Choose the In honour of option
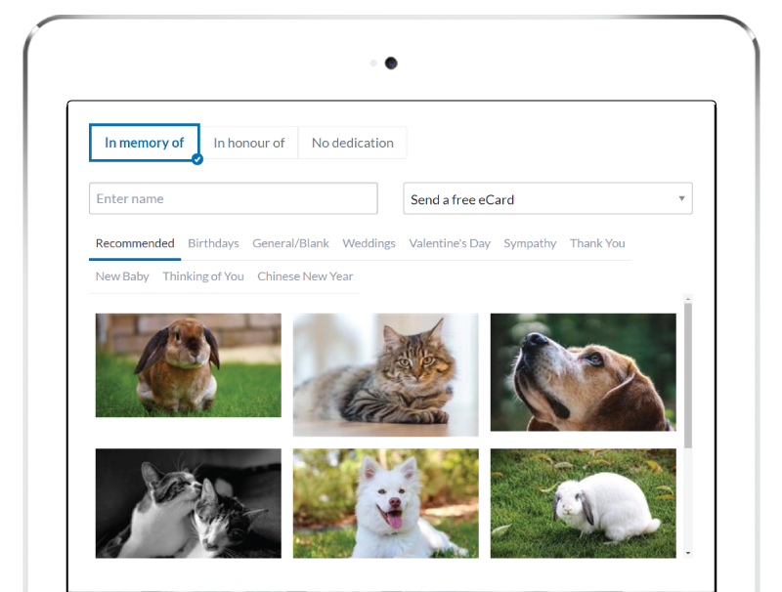Viewport: 782px width, 592px height. [248, 143]
